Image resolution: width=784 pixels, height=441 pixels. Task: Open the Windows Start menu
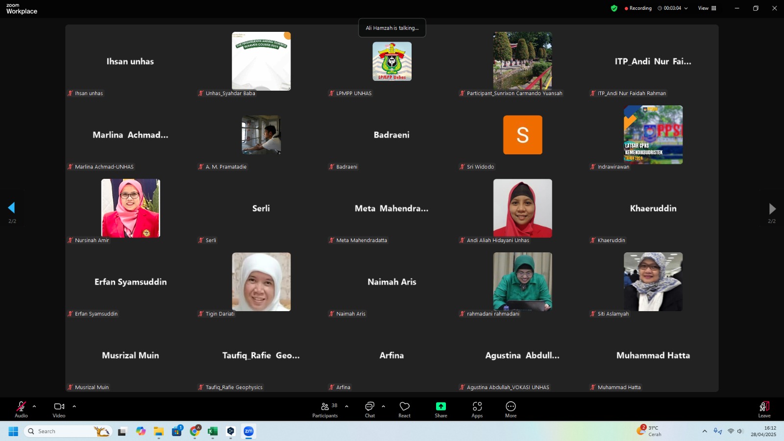(x=13, y=431)
